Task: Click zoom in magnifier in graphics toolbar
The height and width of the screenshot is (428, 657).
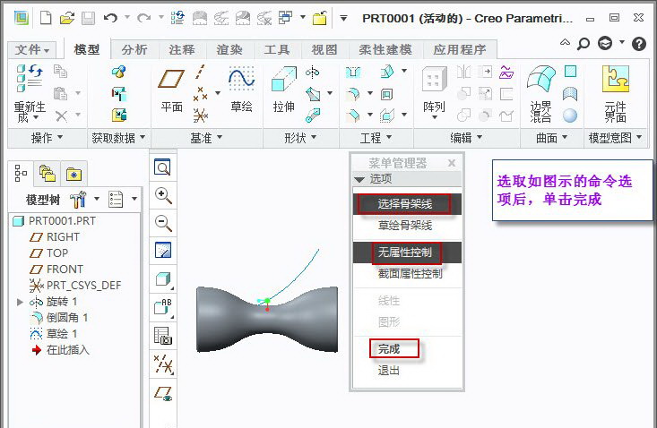Action: coord(163,196)
